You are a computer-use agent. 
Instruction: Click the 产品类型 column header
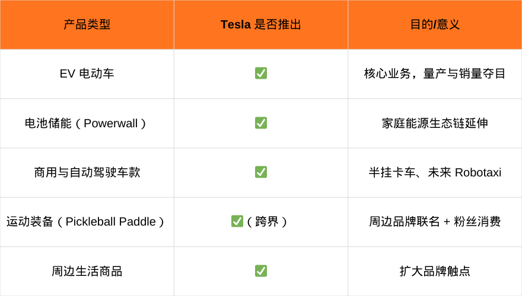pyautogui.click(x=87, y=25)
